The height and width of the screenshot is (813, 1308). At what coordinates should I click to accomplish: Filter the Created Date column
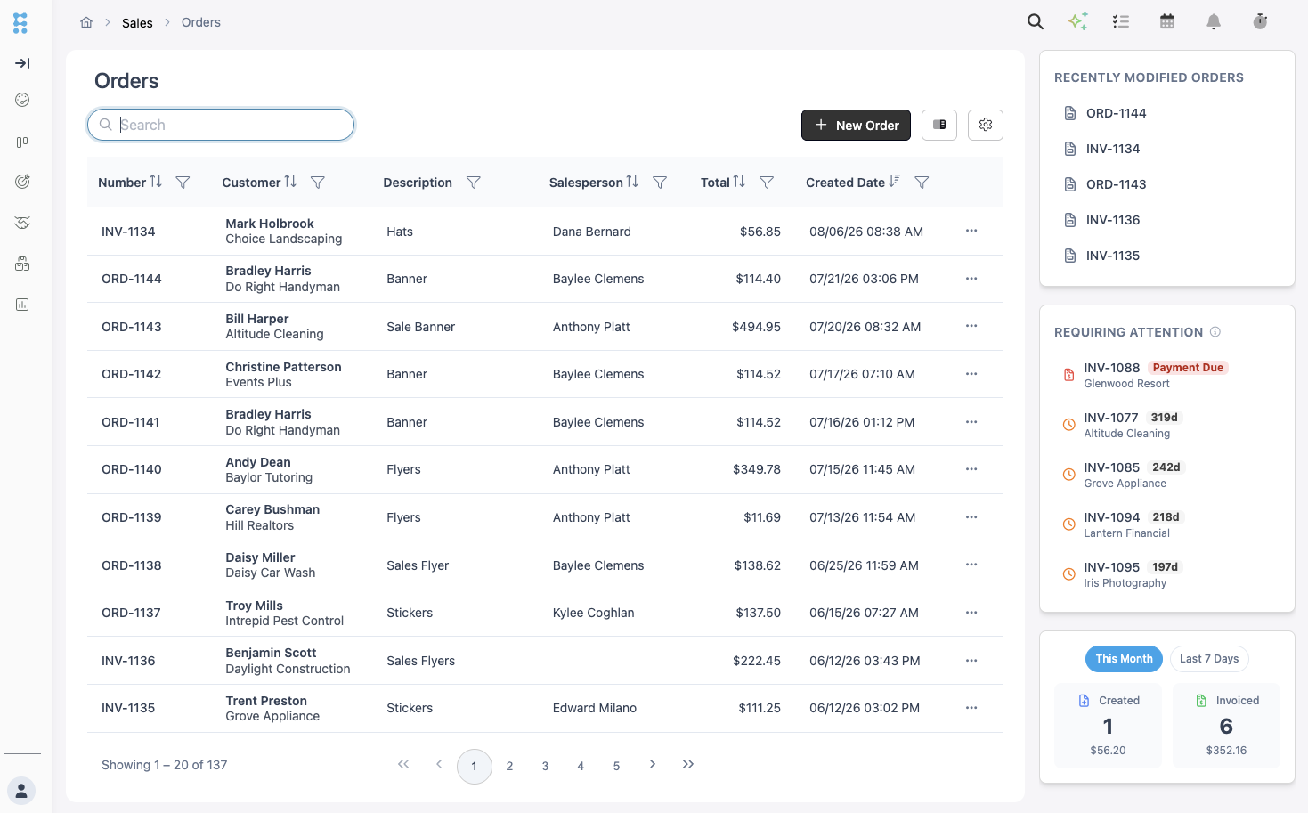tap(922, 183)
